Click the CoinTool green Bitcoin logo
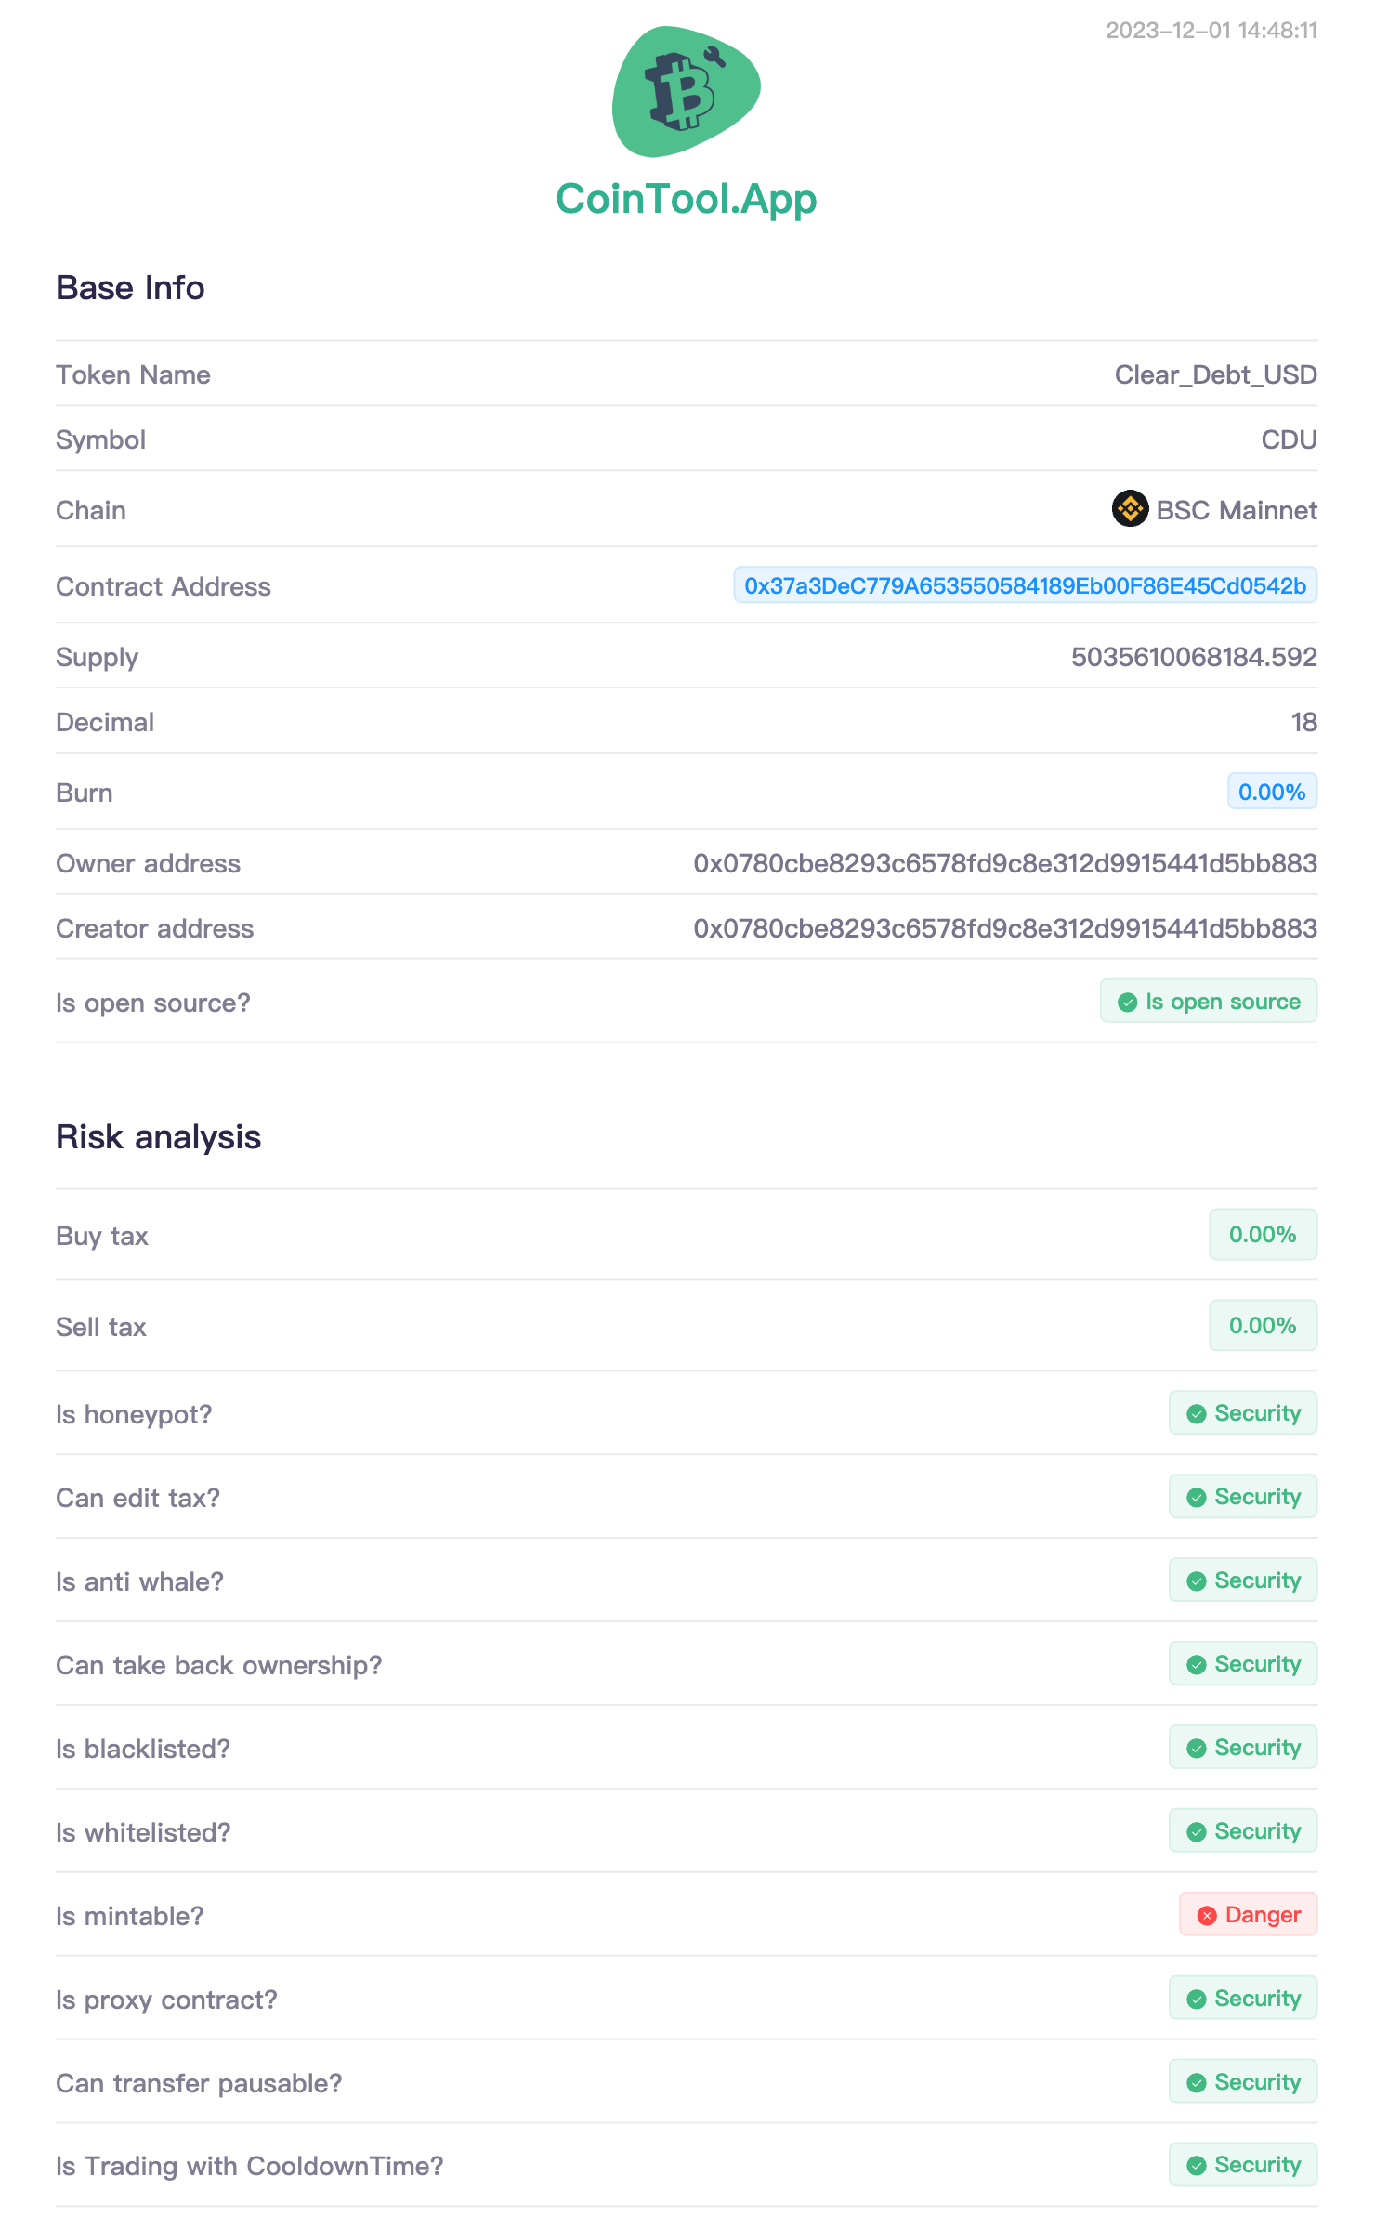The height and width of the screenshot is (2216, 1375). [x=686, y=91]
